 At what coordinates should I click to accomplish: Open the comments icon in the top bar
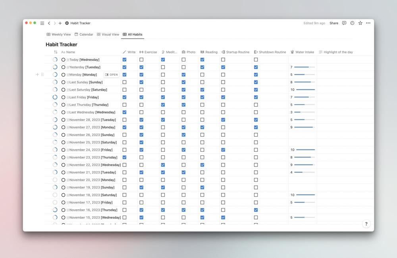point(344,23)
